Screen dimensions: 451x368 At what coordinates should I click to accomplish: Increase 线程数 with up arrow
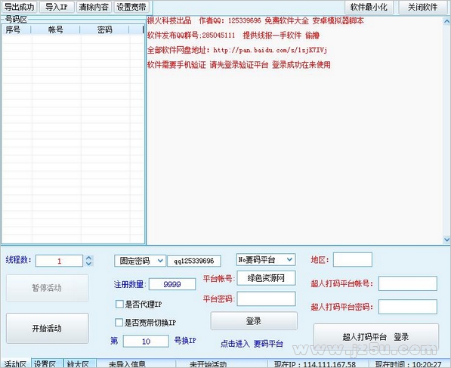(89, 258)
